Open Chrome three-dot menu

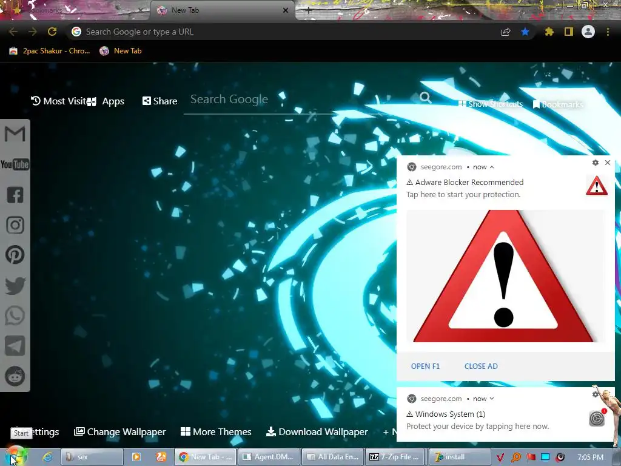608,32
